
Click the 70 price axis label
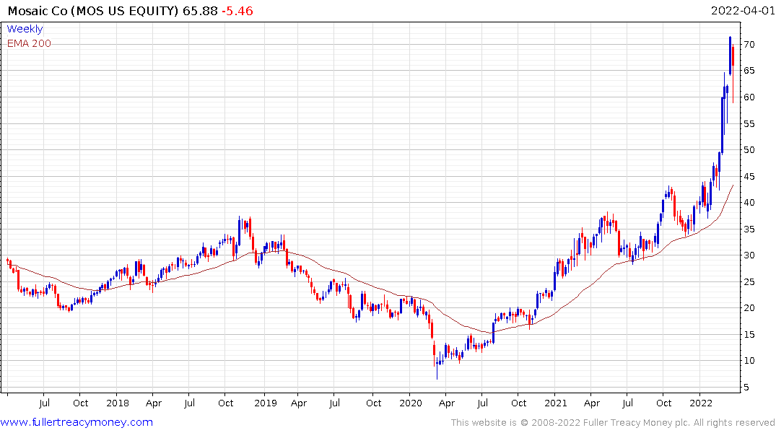click(x=749, y=45)
